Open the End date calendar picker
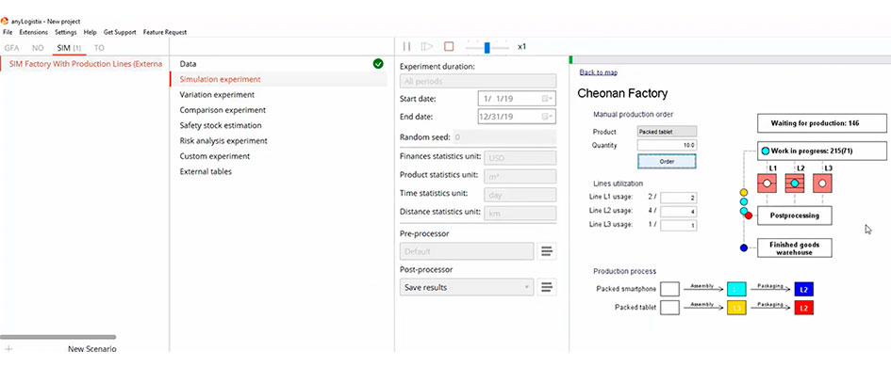This screenshot has height=367, width=891. coord(547,117)
